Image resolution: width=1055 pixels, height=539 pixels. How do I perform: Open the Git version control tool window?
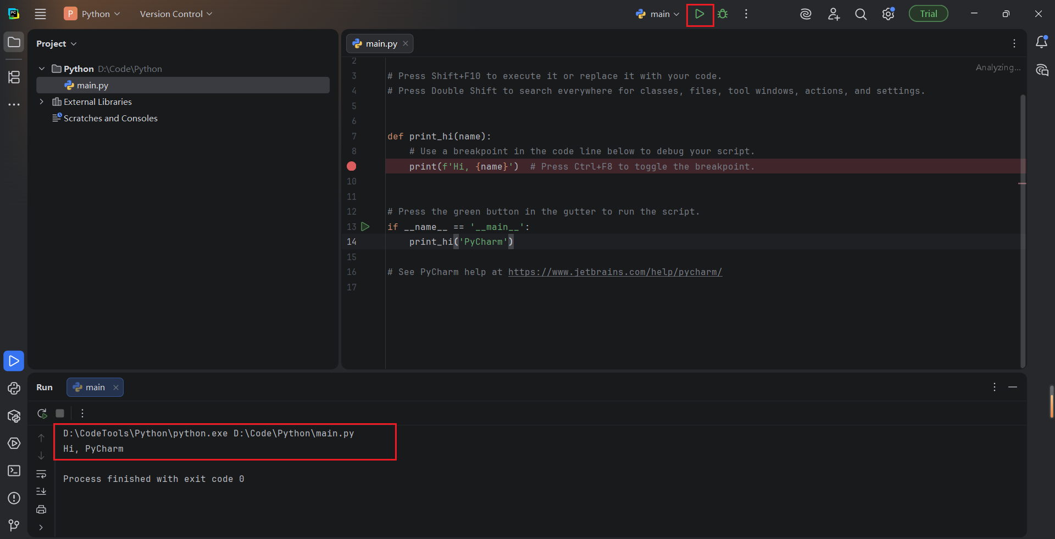click(x=14, y=526)
